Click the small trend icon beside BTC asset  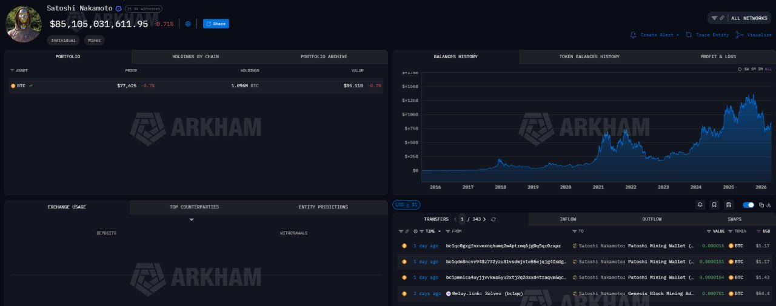click(x=31, y=85)
